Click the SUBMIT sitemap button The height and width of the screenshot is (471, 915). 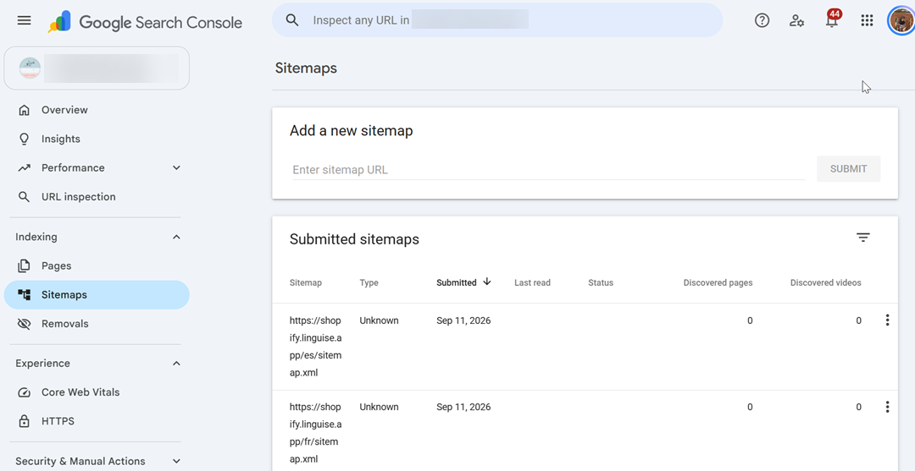click(848, 169)
